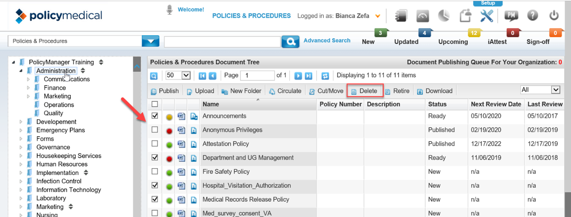The width and height of the screenshot is (571, 217).
Task: Click Word icon for Hospital_Visitation_Authorization
Action: 181,186
